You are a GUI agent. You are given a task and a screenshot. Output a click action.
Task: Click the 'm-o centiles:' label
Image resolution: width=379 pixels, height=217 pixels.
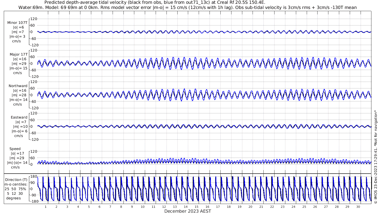tap(16, 184)
